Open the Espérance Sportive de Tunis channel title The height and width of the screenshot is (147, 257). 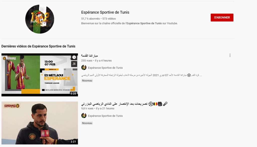[105, 12]
